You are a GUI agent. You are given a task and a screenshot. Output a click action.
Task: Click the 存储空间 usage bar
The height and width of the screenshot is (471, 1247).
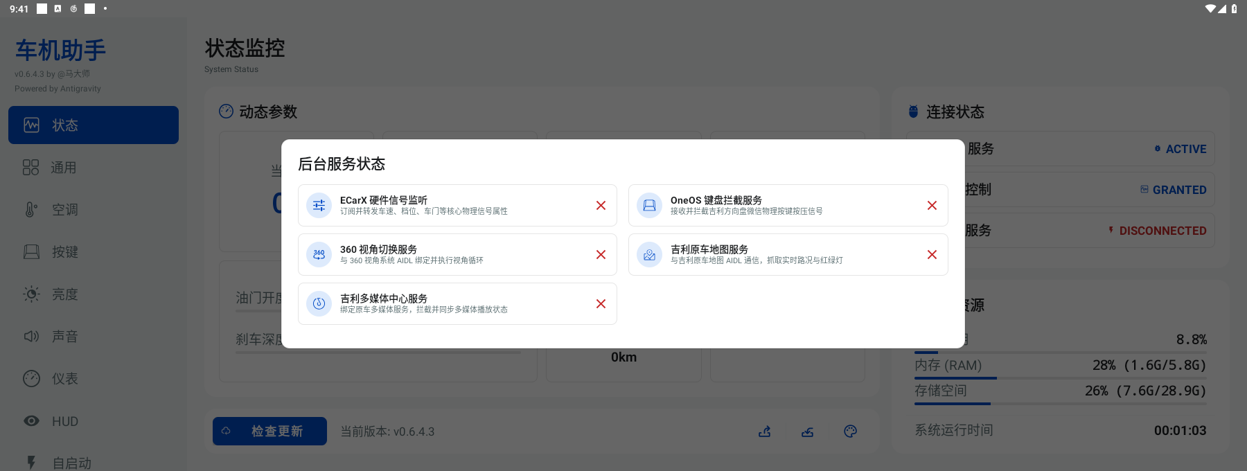pos(1060,404)
